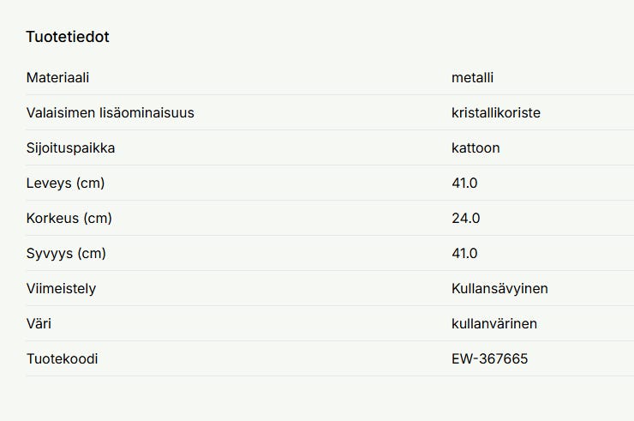Click the Valaisimen lisäominaisuus label
The width and height of the screenshot is (634, 421).
click(110, 113)
